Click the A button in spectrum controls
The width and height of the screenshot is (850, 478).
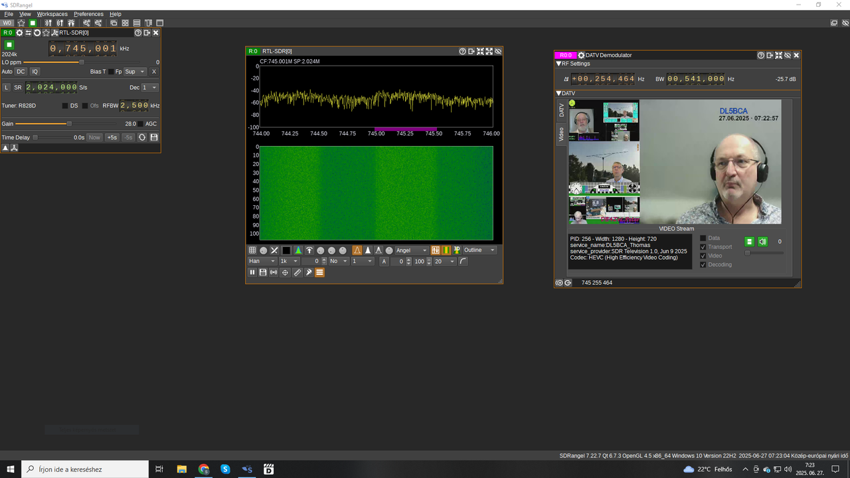pyautogui.click(x=384, y=262)
